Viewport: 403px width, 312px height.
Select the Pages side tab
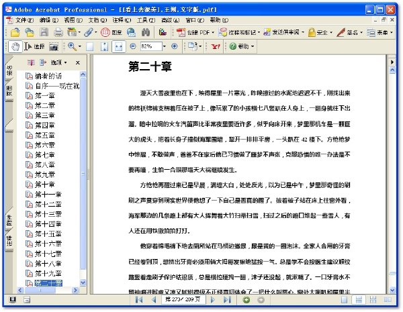pyautogui.click(x=9, y=91)
